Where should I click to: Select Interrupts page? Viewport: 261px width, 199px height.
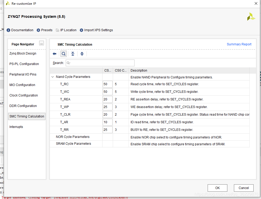16,127
